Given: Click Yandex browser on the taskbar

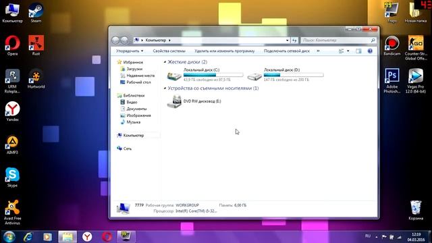Looking at the screenshot, I should coord(87,237).
